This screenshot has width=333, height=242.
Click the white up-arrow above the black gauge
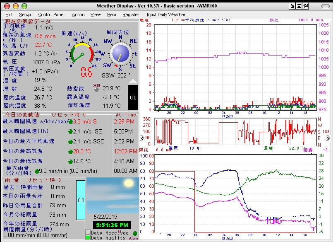(133, 81)
